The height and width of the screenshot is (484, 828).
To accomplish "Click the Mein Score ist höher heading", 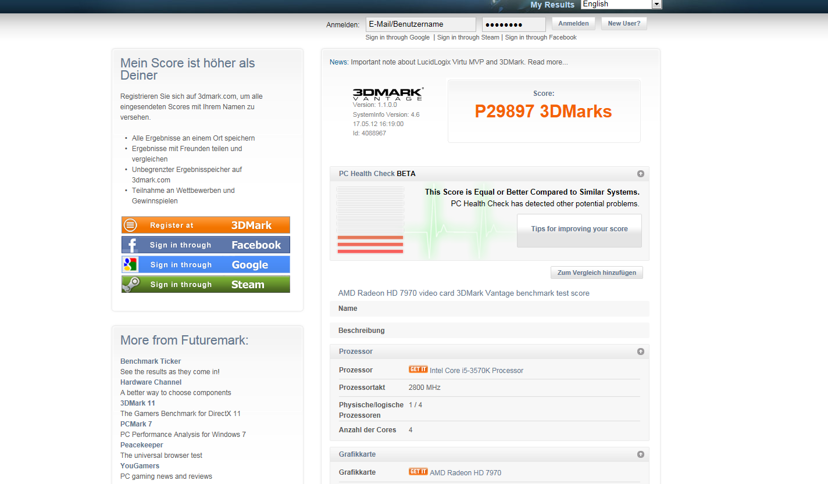I will click(188, 69).
